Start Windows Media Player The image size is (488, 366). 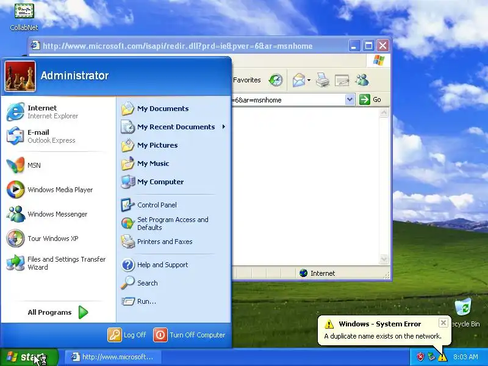click(58, 190)
